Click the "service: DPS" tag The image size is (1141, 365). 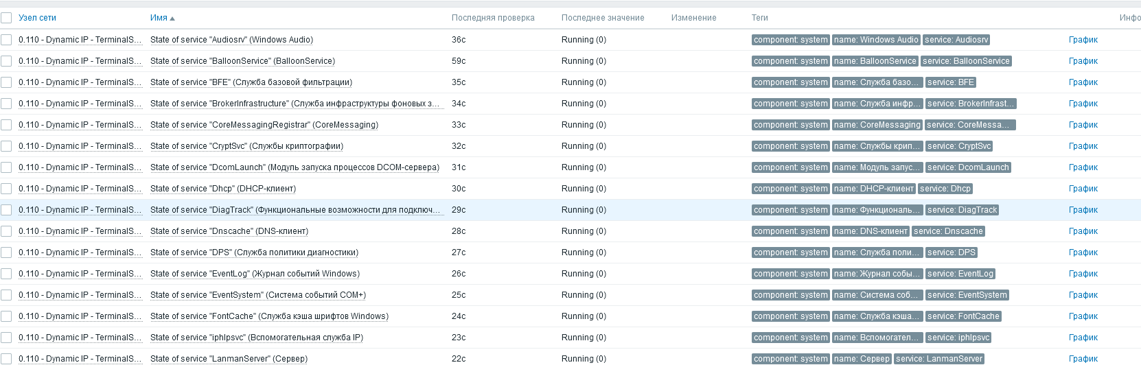951,252
